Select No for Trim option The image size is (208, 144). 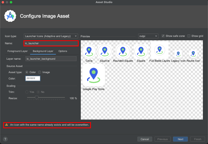(x=38, y=92)
